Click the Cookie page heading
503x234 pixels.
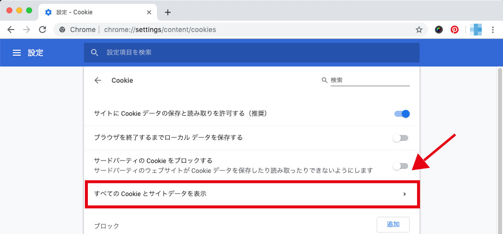click(x=122, y=80)
